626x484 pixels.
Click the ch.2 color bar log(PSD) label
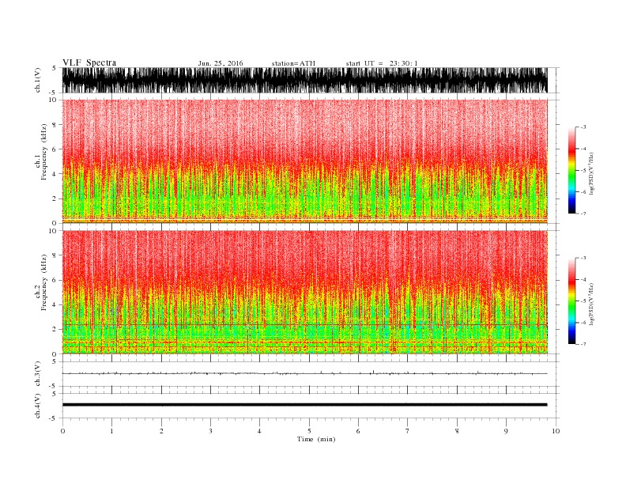click(592, 304)
